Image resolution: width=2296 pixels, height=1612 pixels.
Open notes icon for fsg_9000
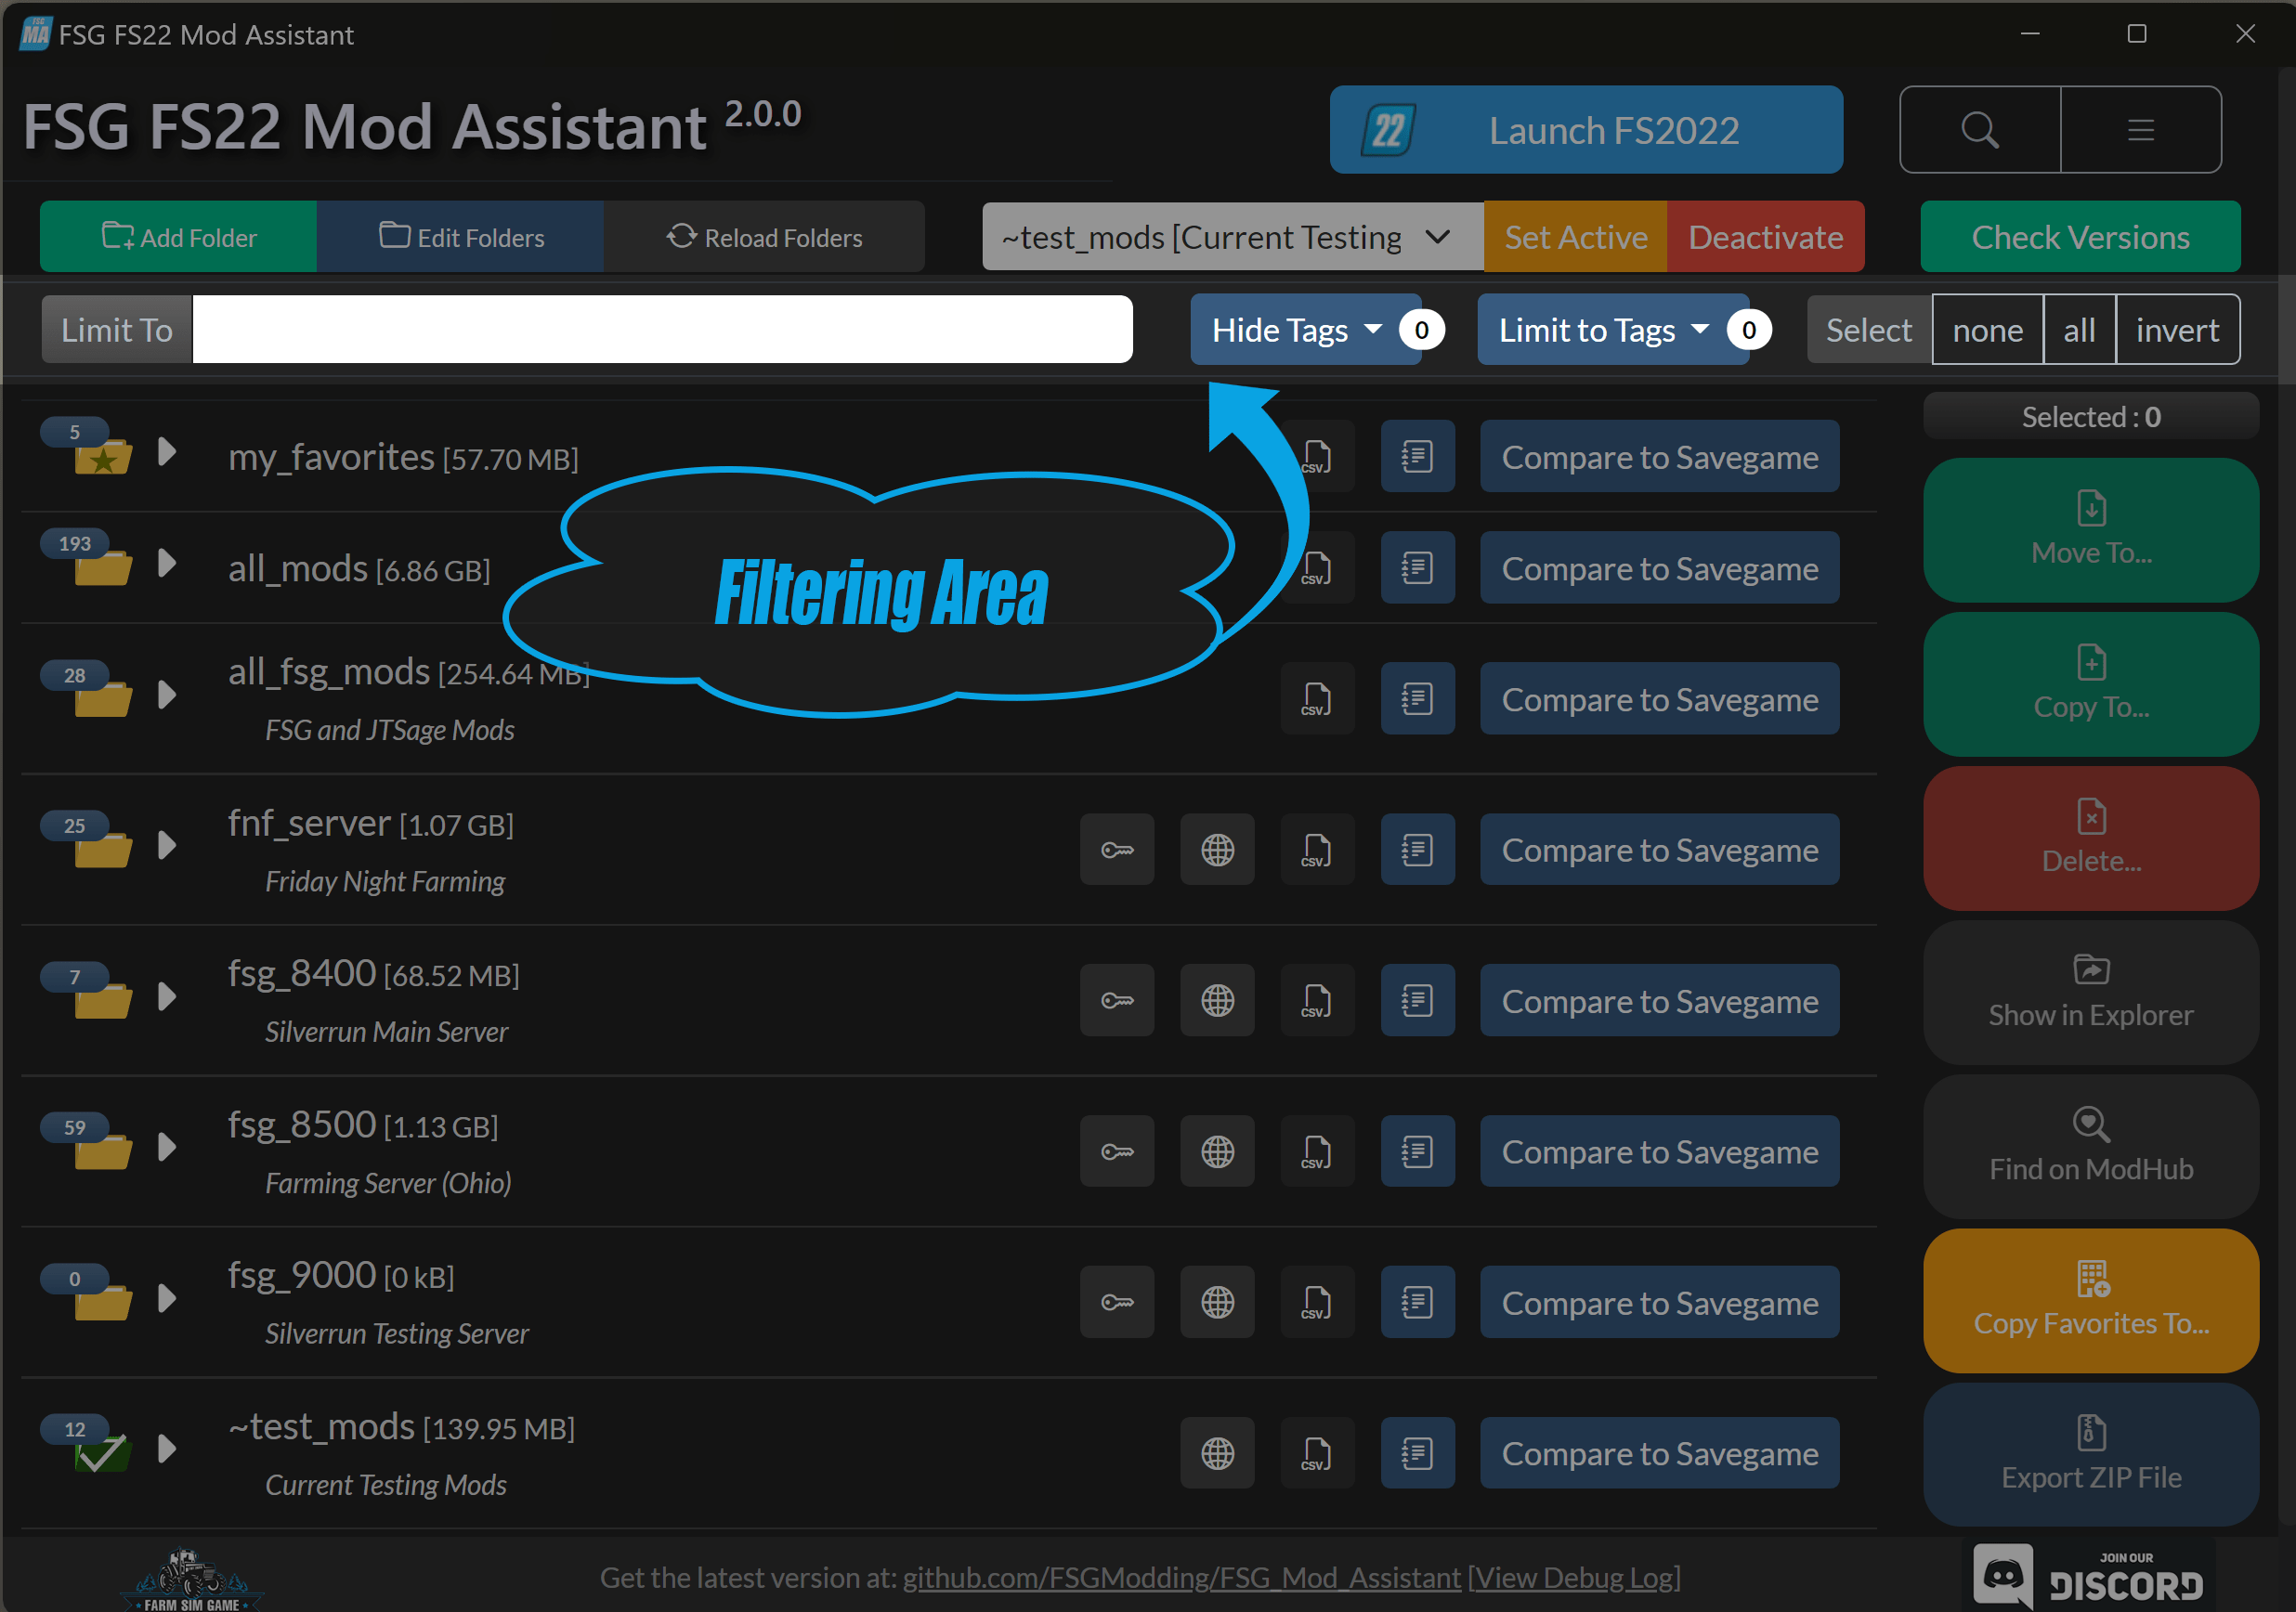click(1416, 1303)
